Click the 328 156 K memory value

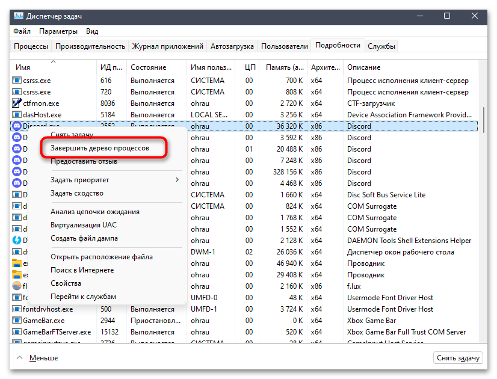(288, 172)
